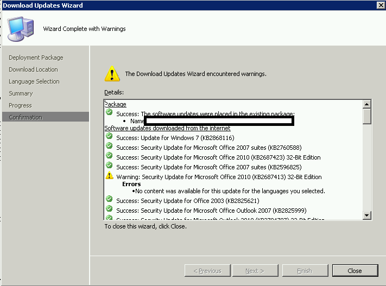Click the details scrollbar thumb
Viewport: 386px width, 286px height.
pos(366,116)
